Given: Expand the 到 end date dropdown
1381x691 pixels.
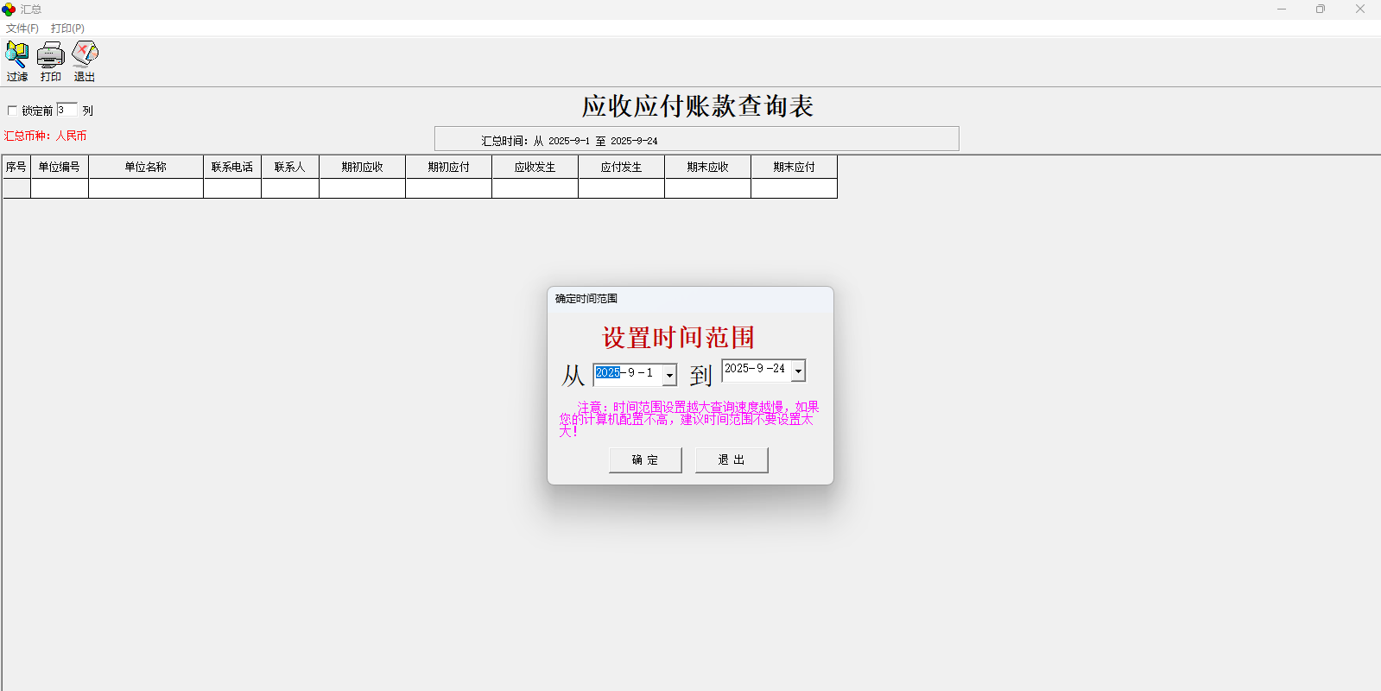Looking at the screenshot, I should tap(798, 371).
